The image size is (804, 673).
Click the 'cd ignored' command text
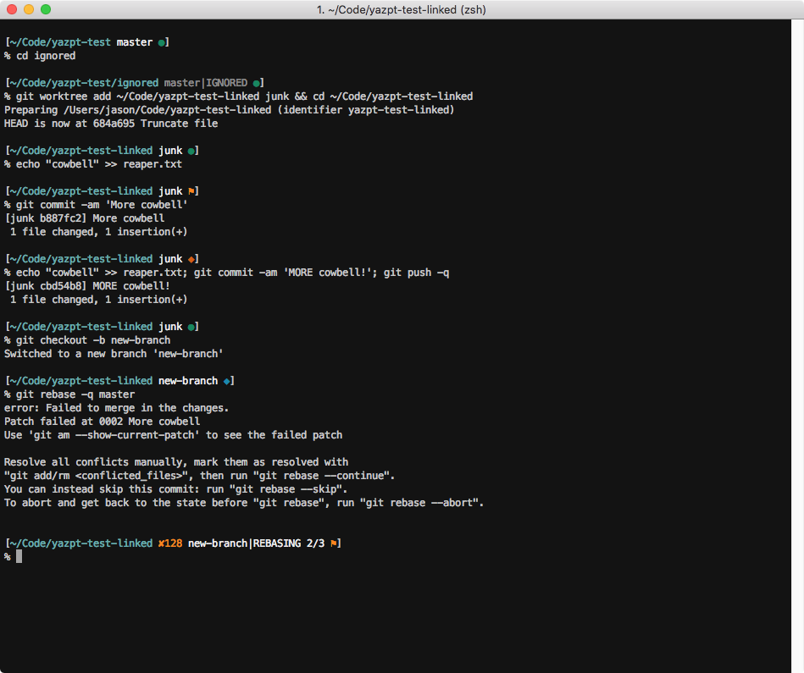point(46,56)
